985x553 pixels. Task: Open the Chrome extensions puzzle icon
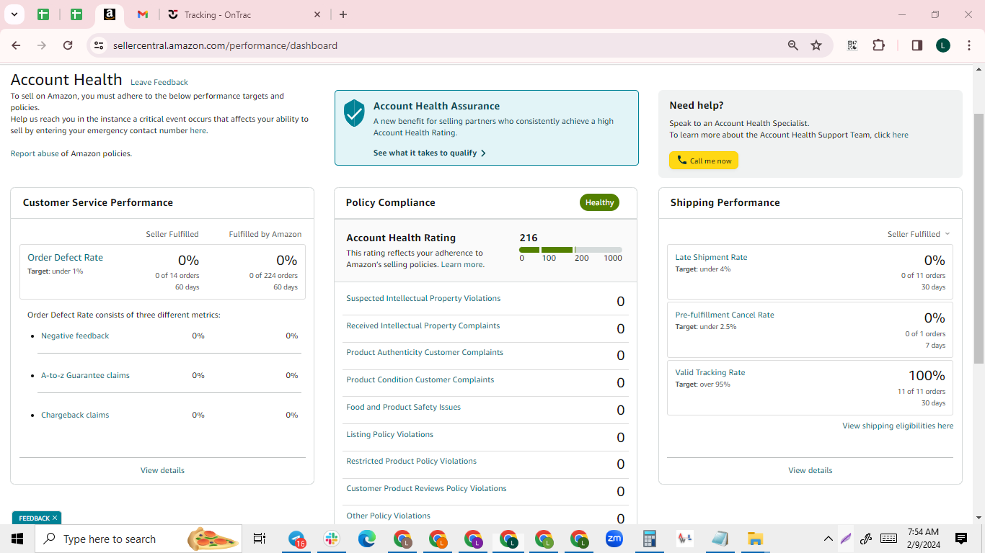coord(878,45)
